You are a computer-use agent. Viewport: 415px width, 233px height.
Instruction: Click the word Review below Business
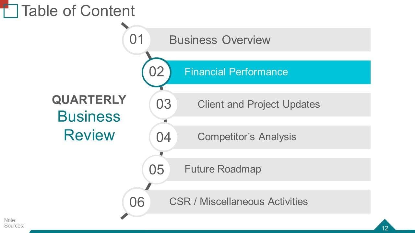click(89, 135)
